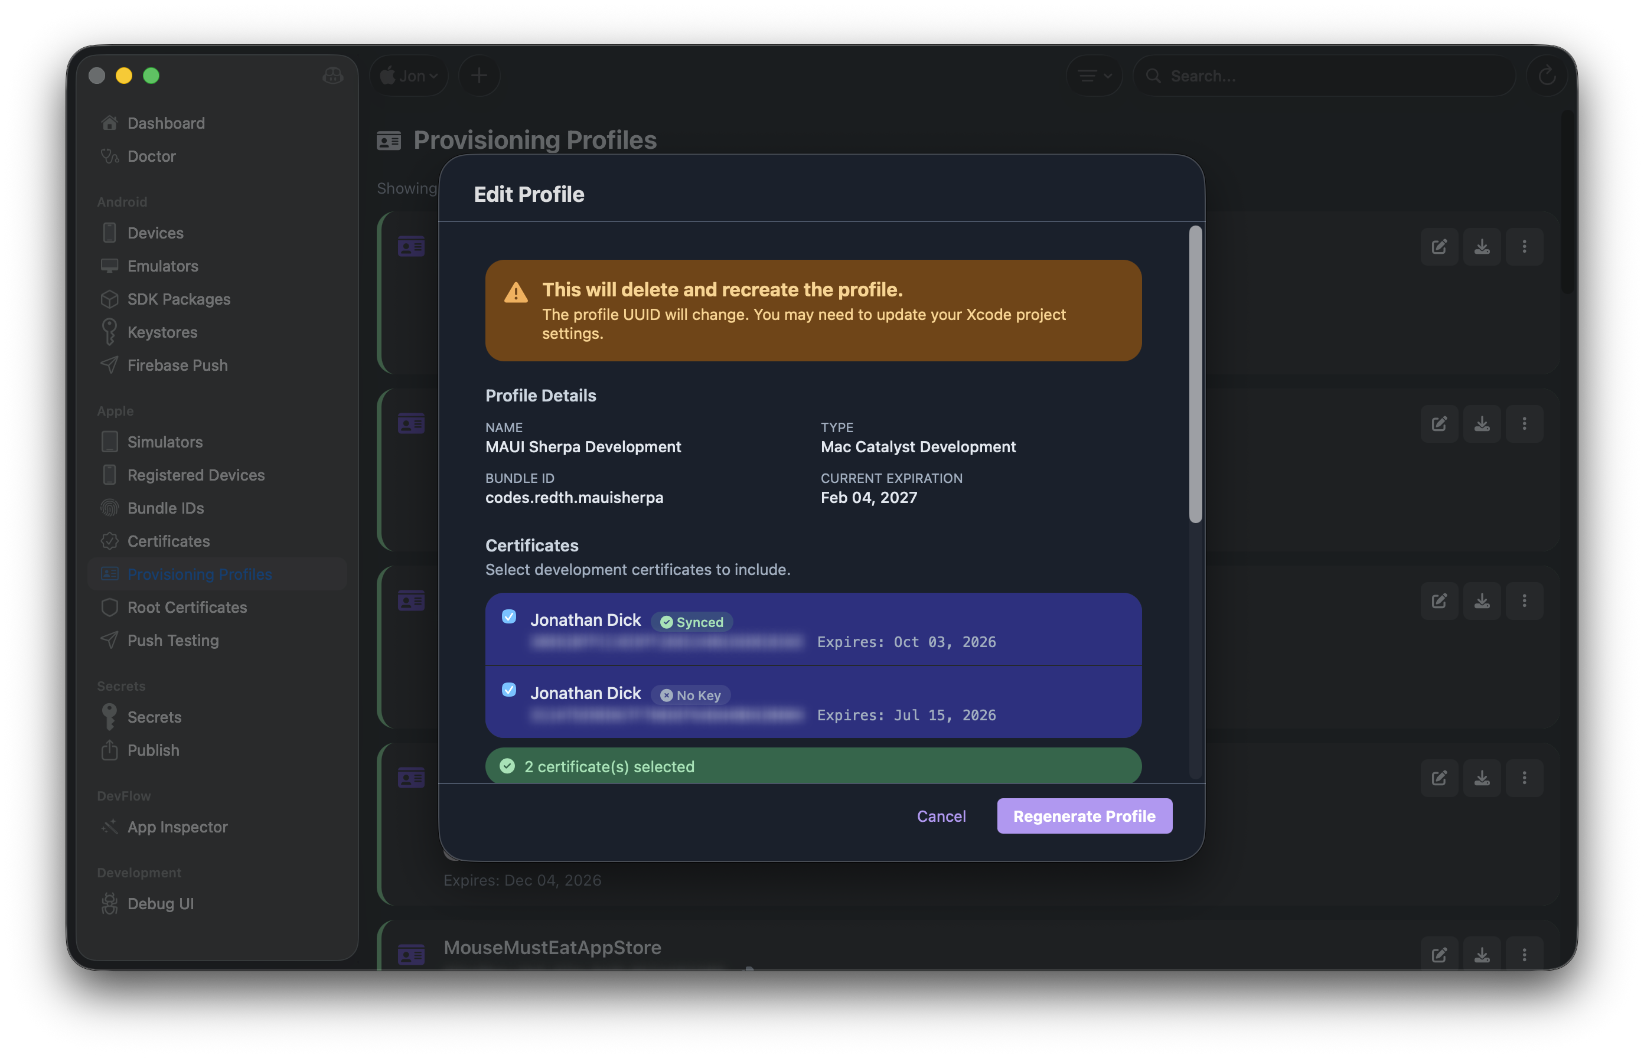Image resolution: width=1644 pixels, height=1058 pixels.
Task: Click download icon on second profile row
Action: point(1481,424)
